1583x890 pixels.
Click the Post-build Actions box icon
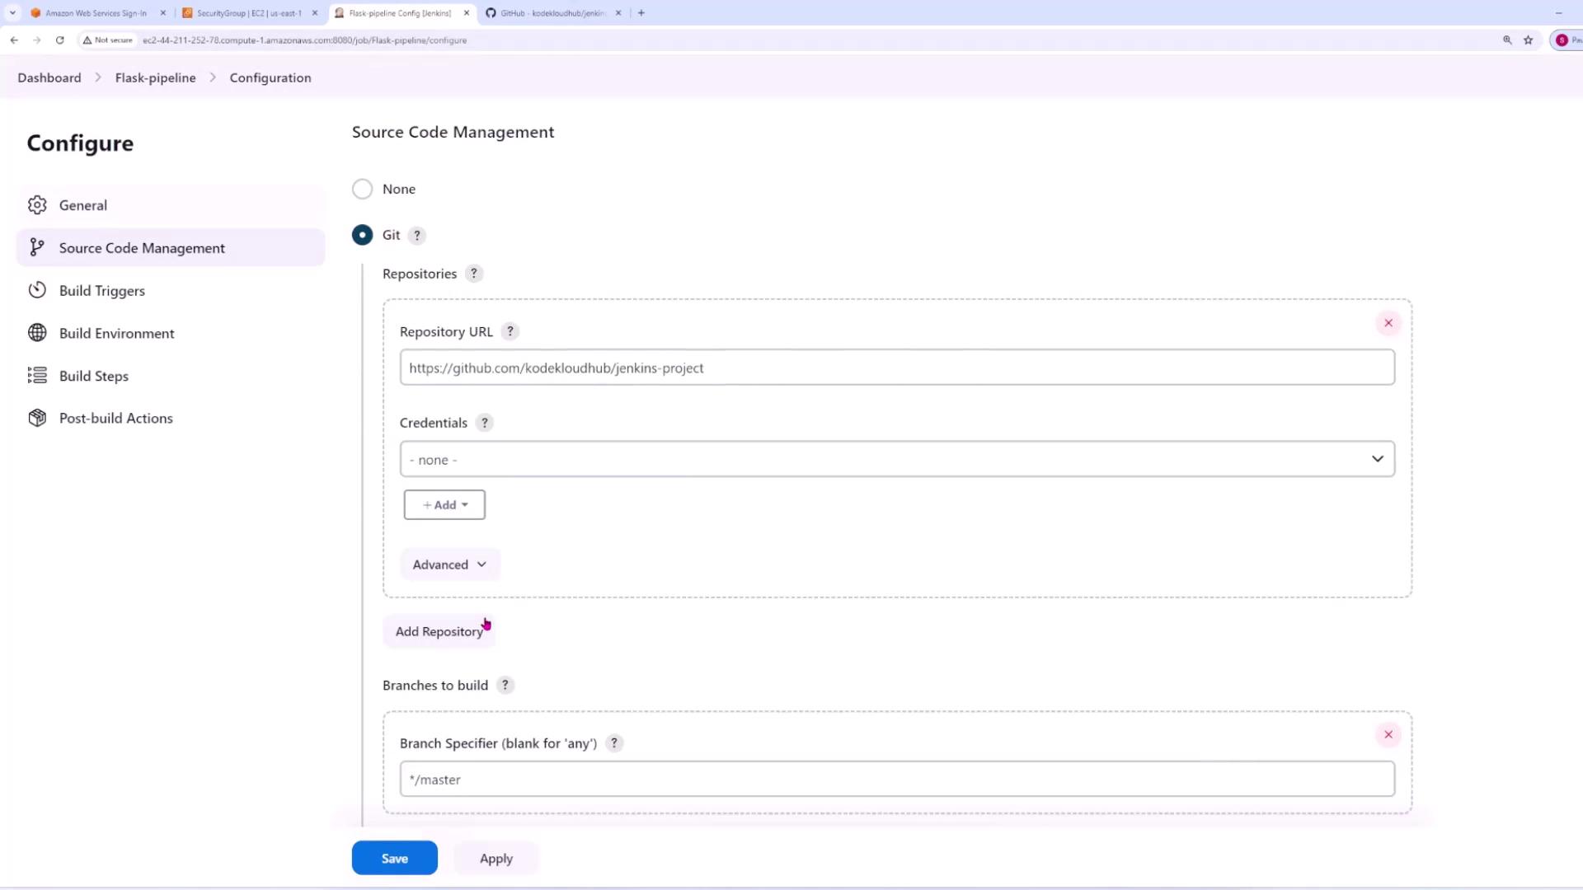37,418
